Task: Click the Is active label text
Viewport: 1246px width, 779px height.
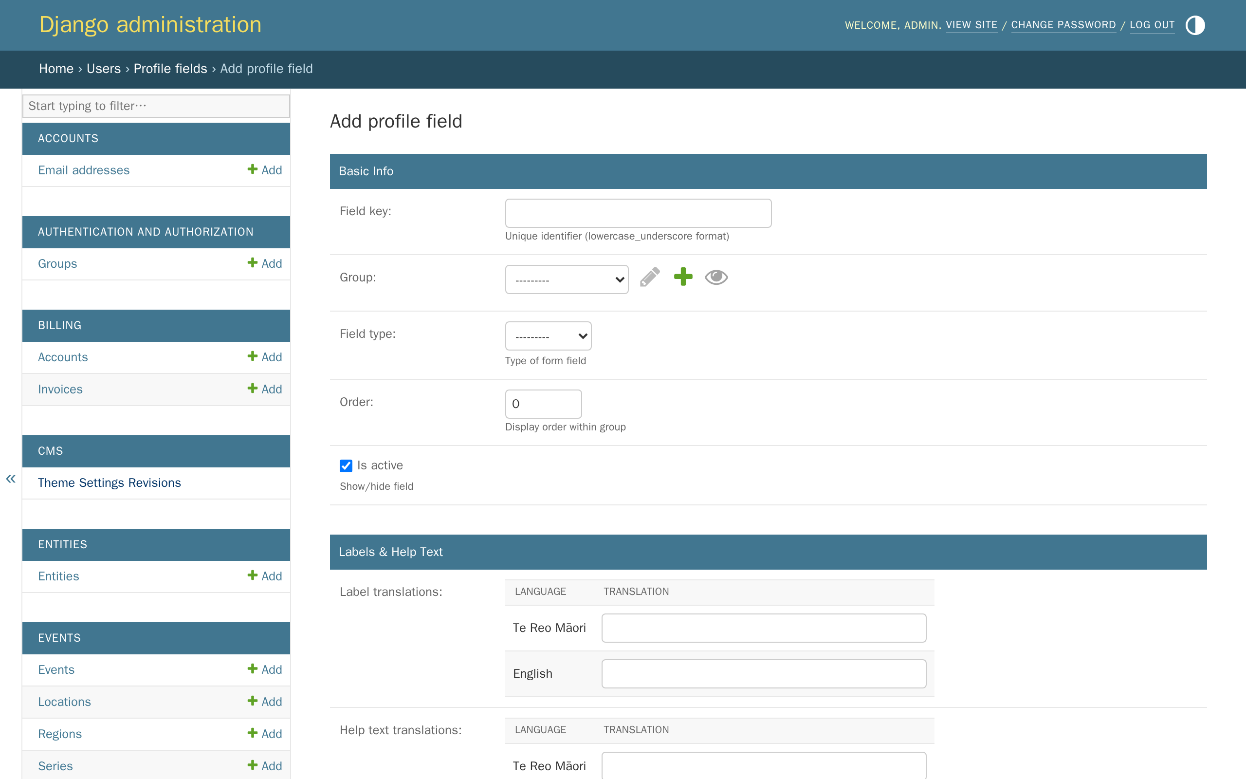Action: click(380, 465)
